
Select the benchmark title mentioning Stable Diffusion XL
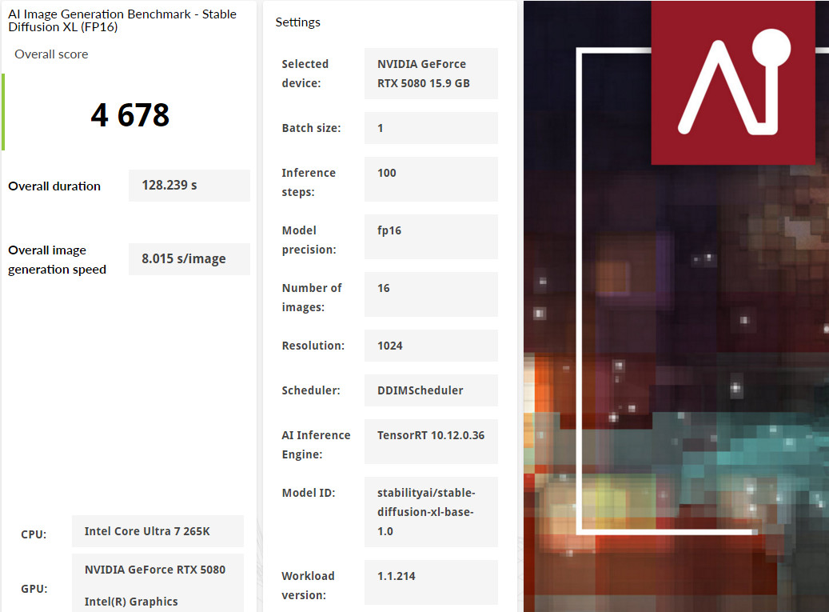pos(122,21)
